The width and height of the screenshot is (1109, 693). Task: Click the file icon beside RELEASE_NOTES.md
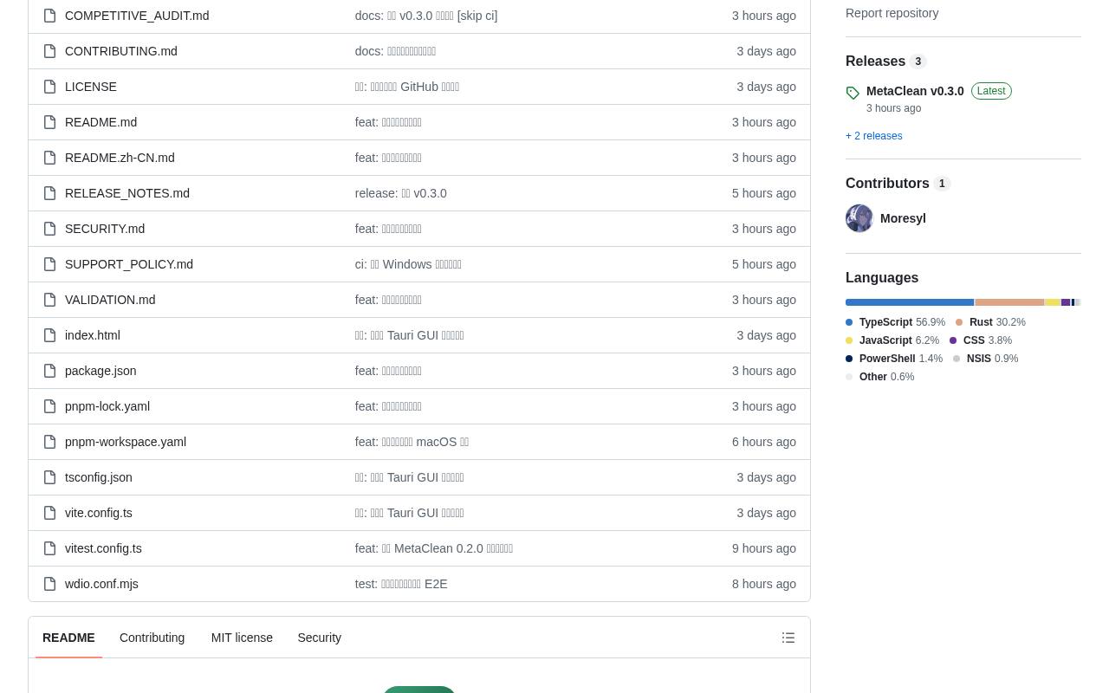49,193
